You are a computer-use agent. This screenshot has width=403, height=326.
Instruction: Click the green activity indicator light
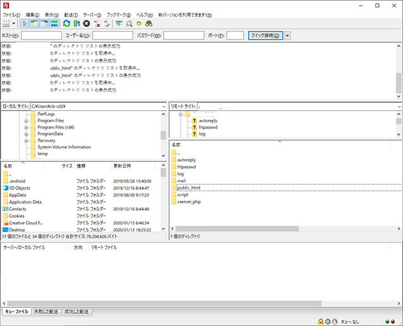[387, 322]
